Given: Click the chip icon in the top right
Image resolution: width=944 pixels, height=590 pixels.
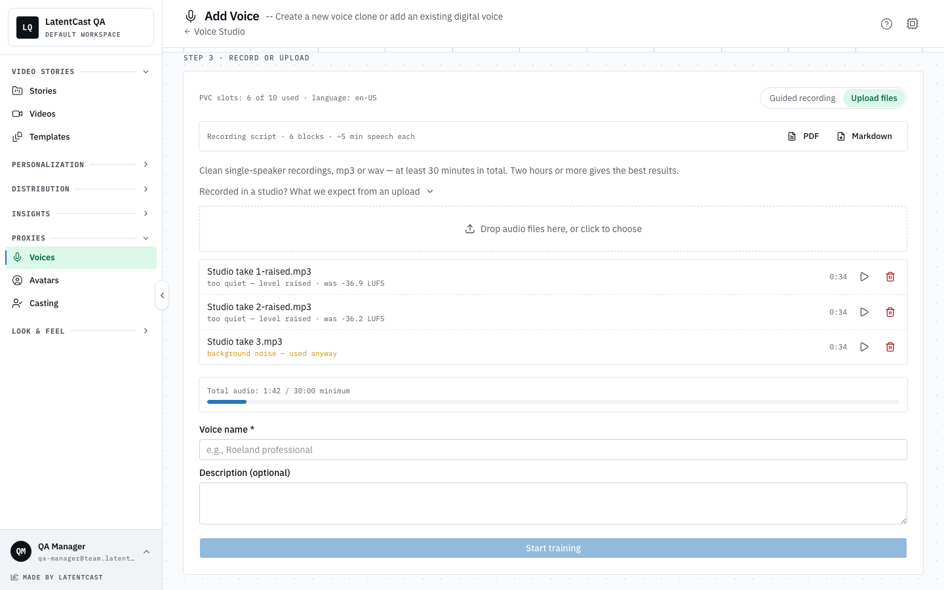Looking at the screenshot, I should [913, 24].
